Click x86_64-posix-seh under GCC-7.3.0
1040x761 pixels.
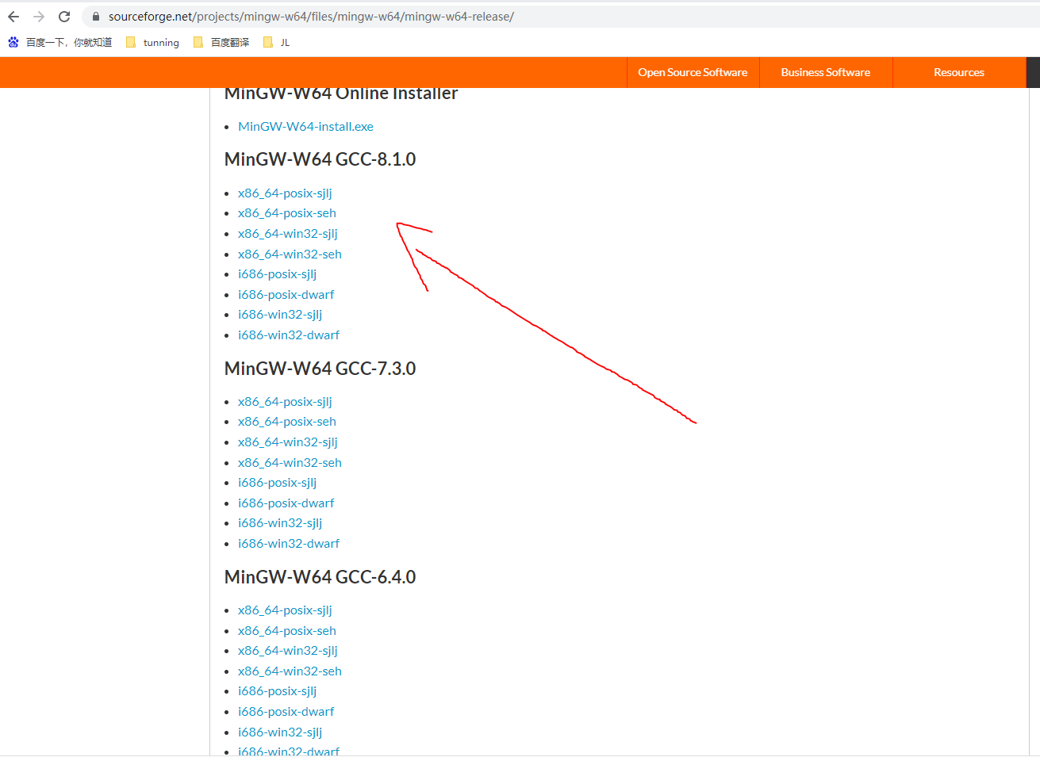(287, 422)
